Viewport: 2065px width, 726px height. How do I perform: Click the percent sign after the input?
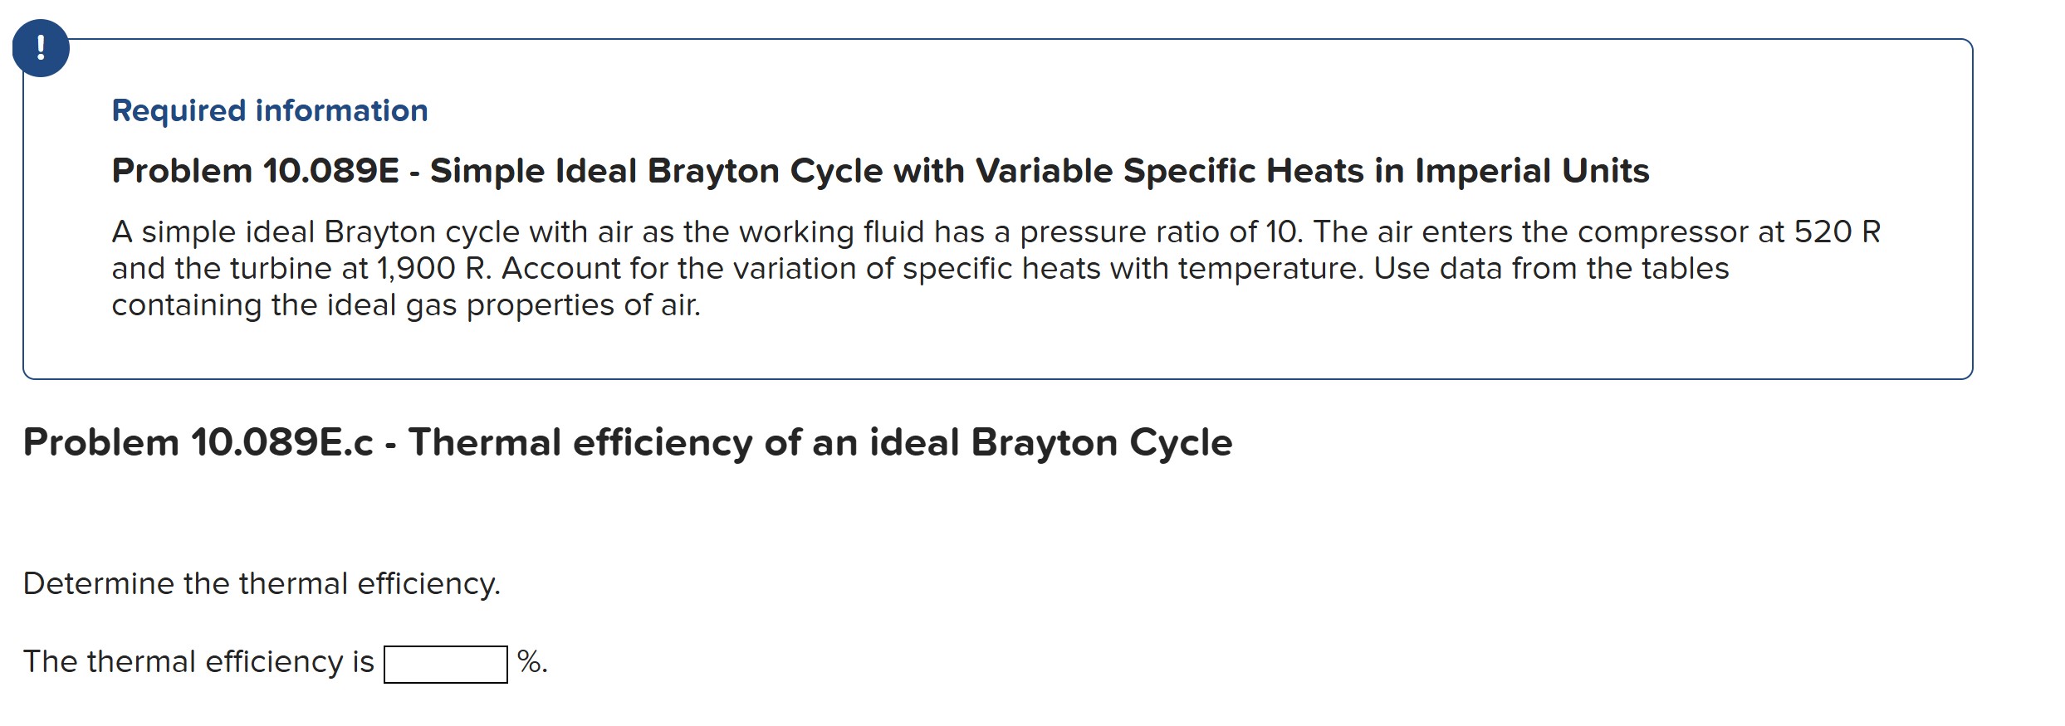(x=531, y=663)
